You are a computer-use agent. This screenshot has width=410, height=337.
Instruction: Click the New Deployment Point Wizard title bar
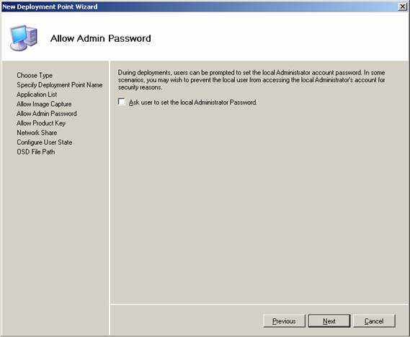coord(199,6)
